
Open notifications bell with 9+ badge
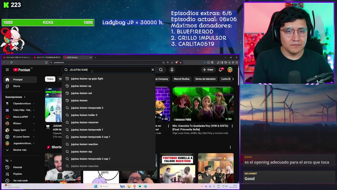[221, 70]
